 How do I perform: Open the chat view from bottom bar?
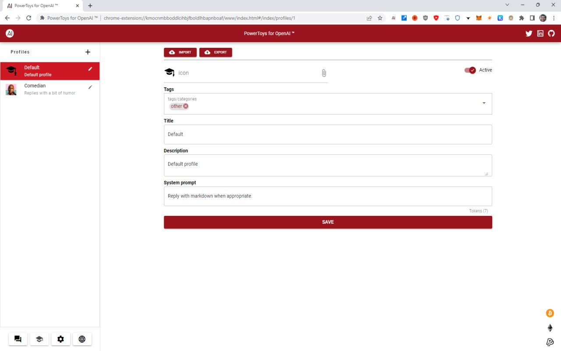tap(18, 339)
